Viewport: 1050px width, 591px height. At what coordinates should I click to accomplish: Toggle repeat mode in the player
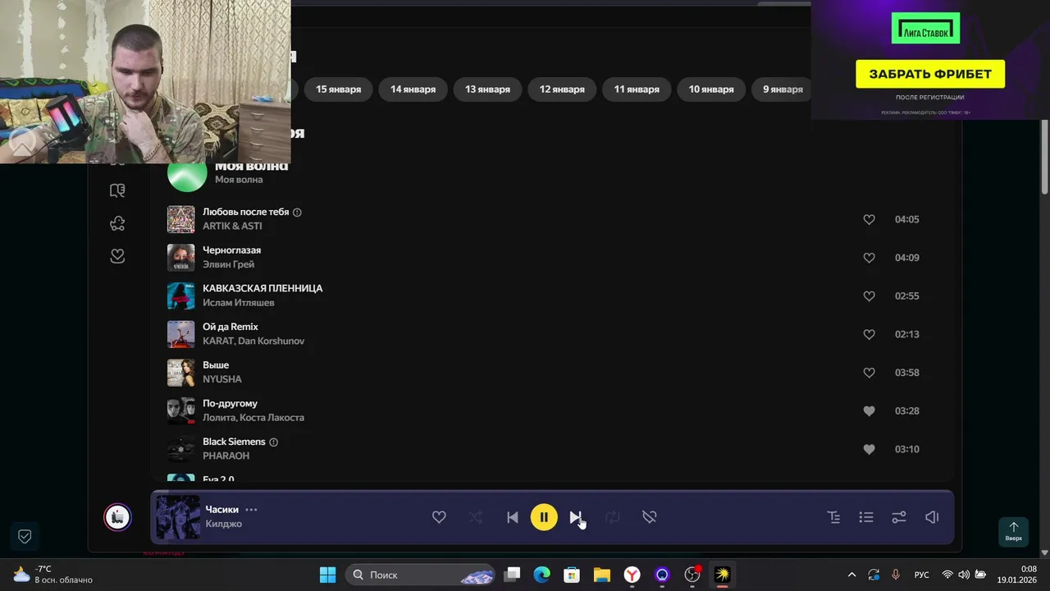[613, 517]
